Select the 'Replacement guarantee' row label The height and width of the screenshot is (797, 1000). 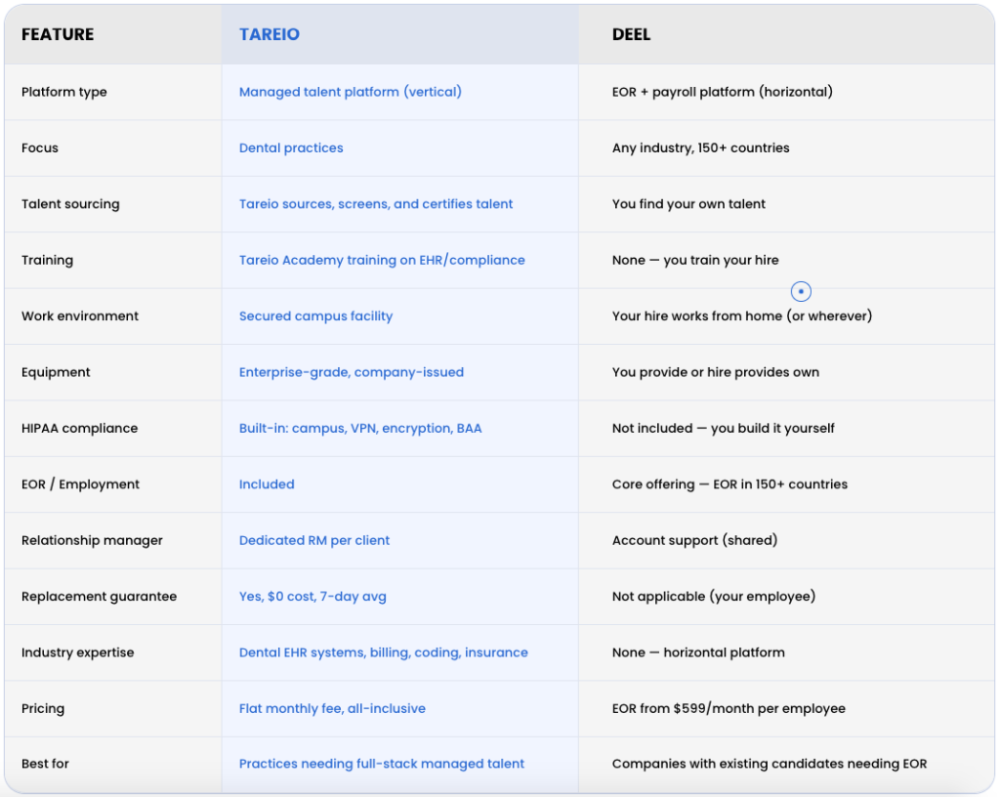(x=99, y=597)
